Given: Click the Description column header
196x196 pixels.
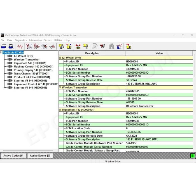Looking at the screenshot, I should point(92,53).
